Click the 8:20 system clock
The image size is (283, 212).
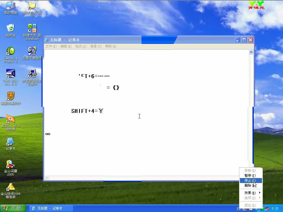pyautogui.click(x=275, y=209)
